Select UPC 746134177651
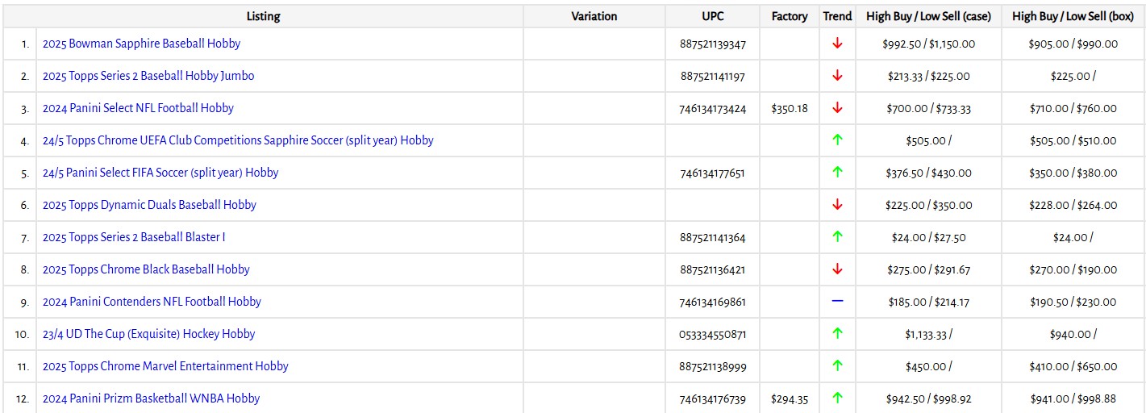 [713, 173]
